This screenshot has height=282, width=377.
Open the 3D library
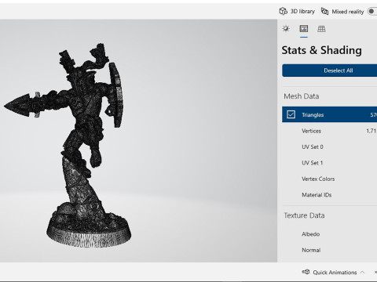[x=297, y=12]
